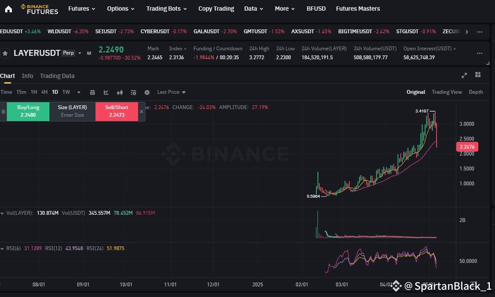Viewport: 495px width, 297px height.
Task: Open the multi-chart layout grid icon
Action: pos(478,75)
